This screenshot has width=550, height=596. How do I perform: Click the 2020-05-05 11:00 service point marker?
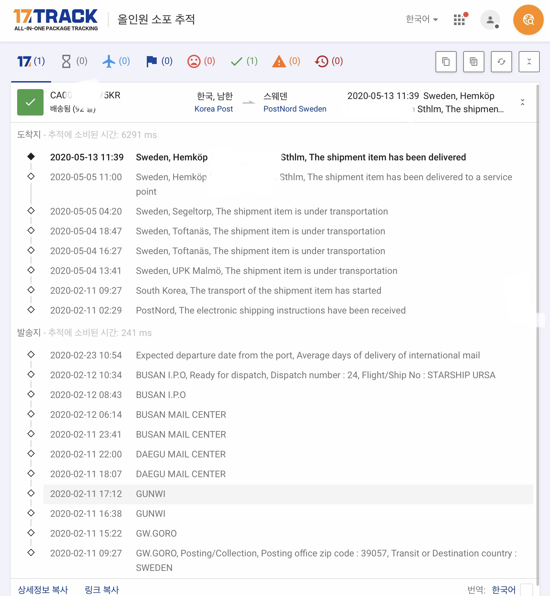pyautogui.click(x=31, y=176)
